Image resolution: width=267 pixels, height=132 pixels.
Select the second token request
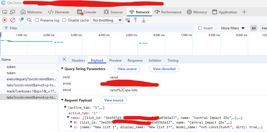(x=29, y=73)
